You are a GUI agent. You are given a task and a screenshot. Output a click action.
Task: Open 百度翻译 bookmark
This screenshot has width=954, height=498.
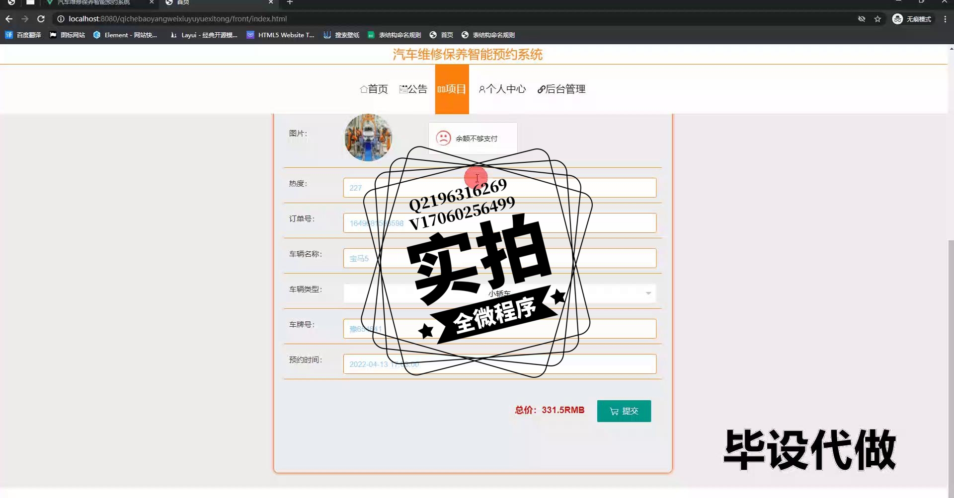coord(23,35)
